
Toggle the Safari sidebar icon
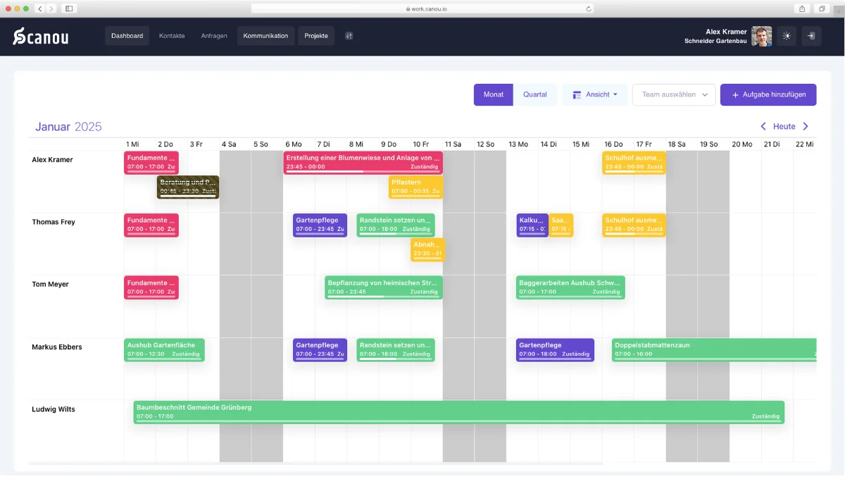pyautogui.click(x=68, y=8)
